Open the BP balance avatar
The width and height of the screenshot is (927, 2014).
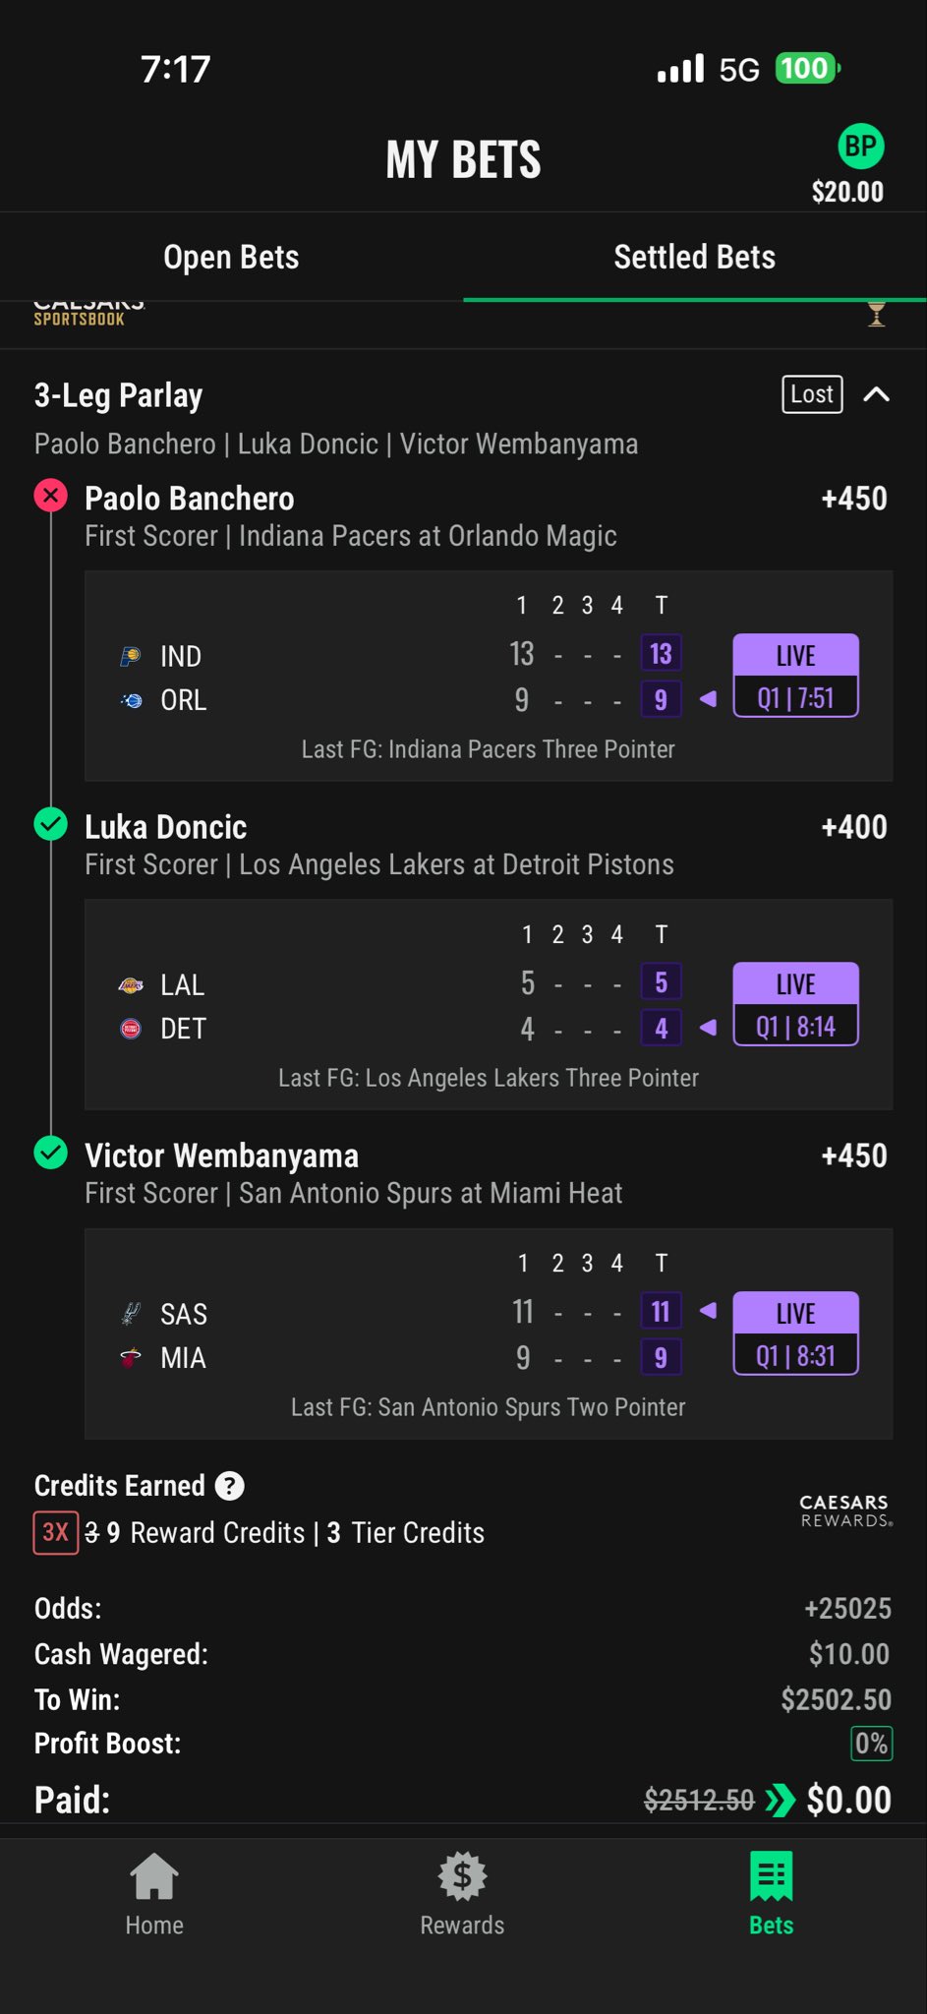(860, 147)
